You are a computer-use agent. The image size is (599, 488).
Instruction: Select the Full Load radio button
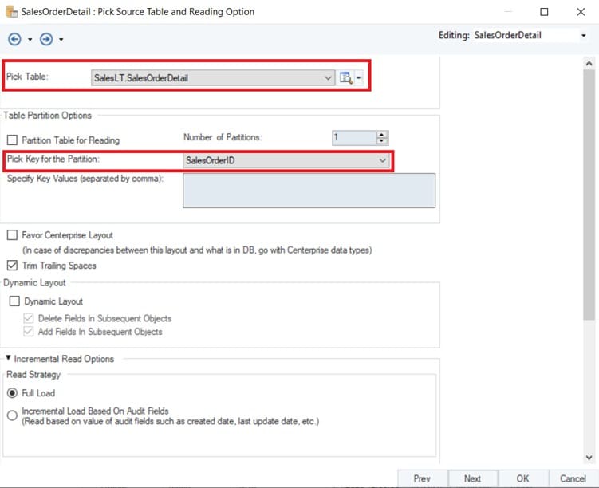coord(12,393)
